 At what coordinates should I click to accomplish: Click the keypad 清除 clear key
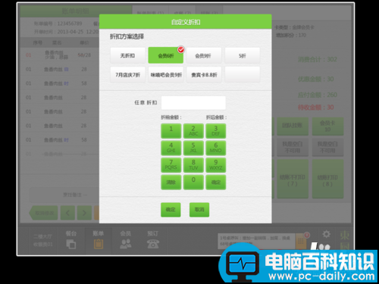click(x=171, y=182)
